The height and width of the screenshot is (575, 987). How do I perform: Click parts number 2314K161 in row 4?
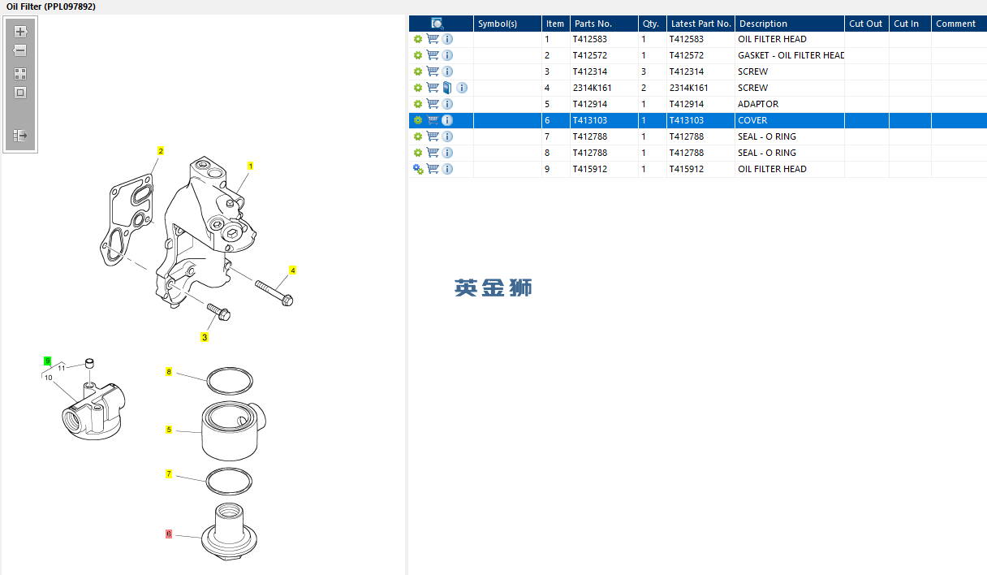pos(593,88)
